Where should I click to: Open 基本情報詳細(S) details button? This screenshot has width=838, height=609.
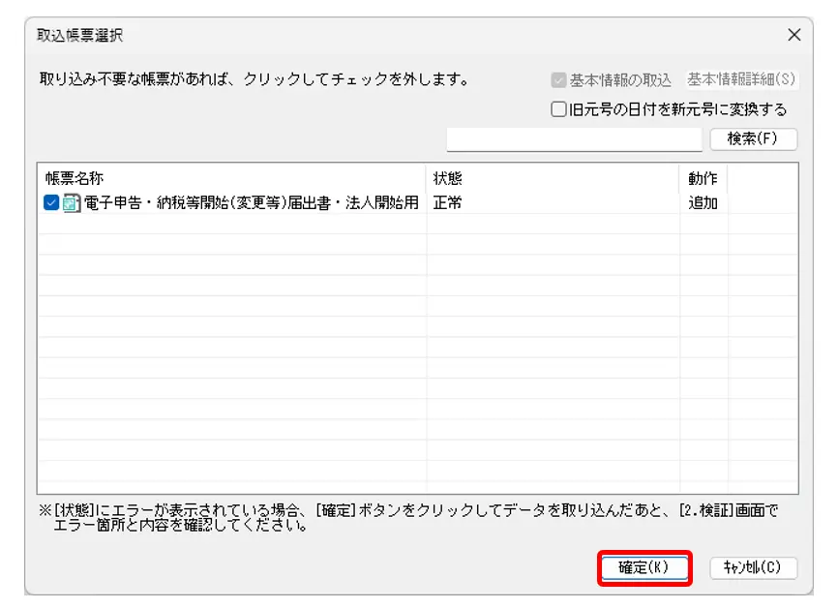[x=741, y=80]
